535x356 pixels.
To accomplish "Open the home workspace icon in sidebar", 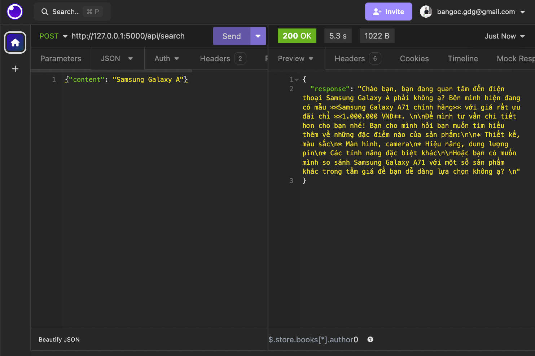I will click(15, 43).
